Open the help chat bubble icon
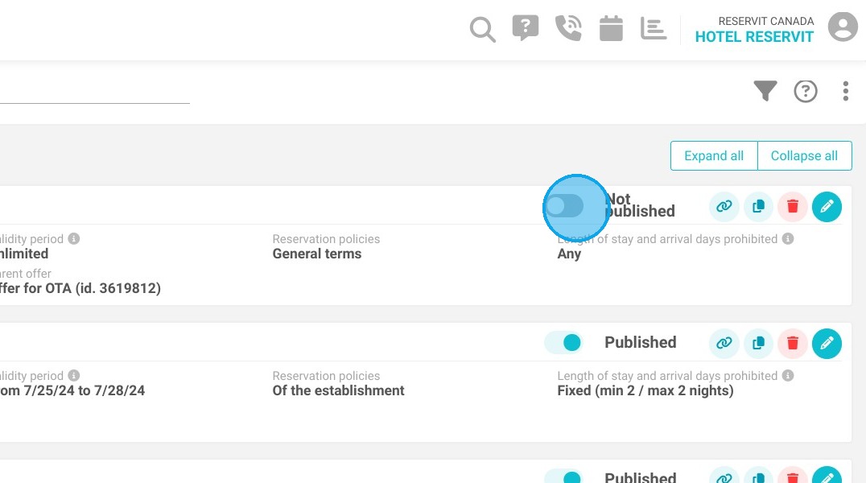The height and width of the screenshot is (483, 866). pos(526,27)
